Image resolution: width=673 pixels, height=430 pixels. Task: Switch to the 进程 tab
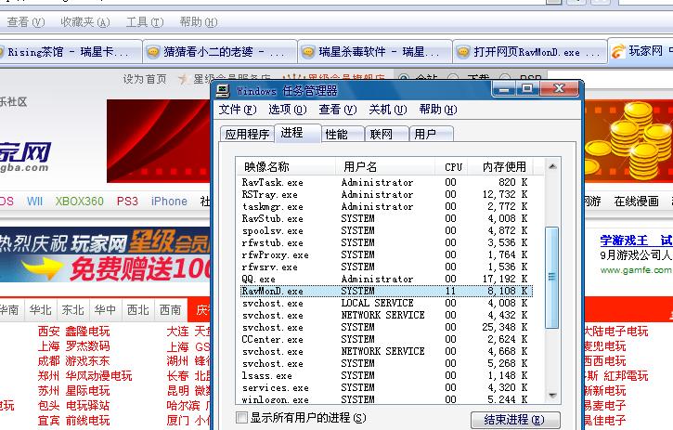(297, 133)
